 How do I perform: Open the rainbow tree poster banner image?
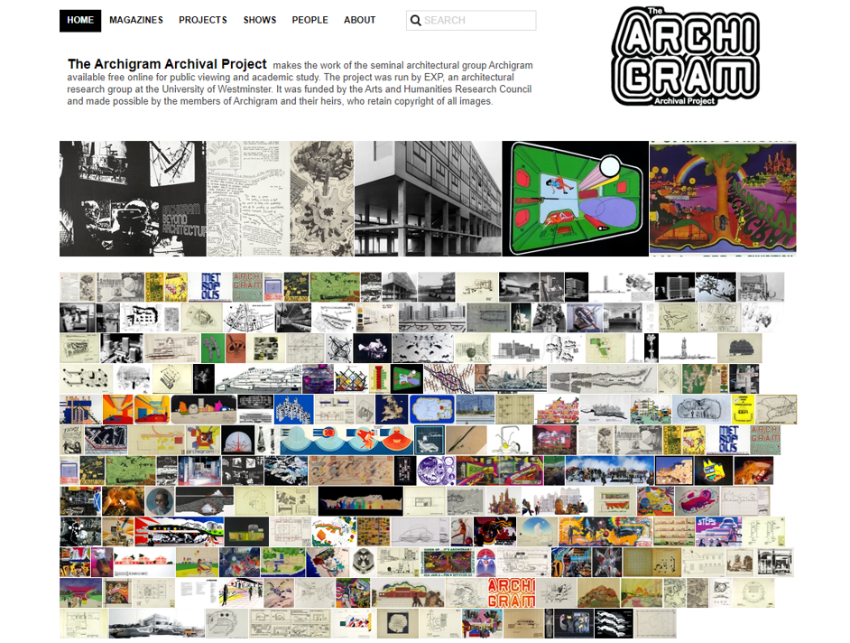point(723,199)
